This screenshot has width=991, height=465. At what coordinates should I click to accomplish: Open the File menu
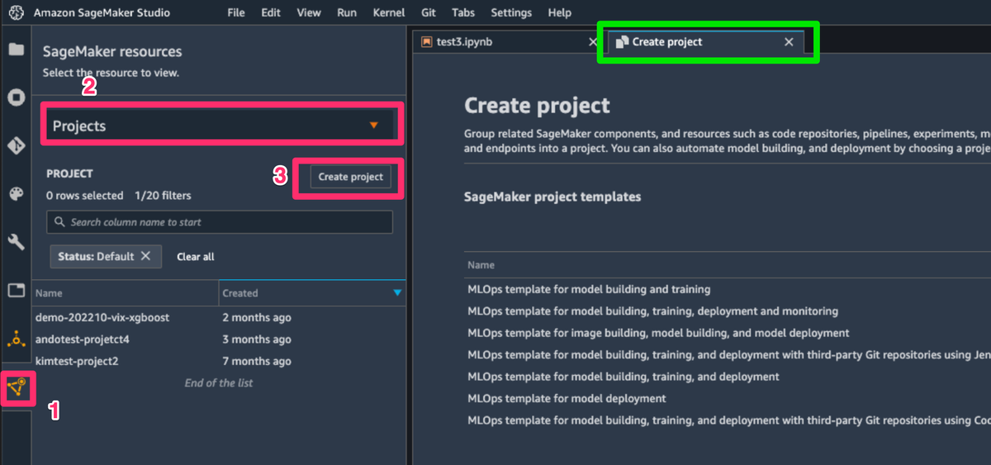(x=235, y=12)
